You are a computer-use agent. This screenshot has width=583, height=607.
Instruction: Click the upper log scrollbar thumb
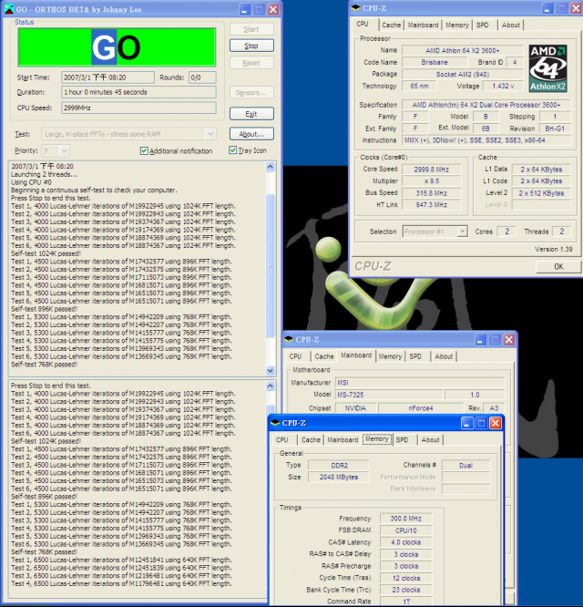[x=270, y=265]
